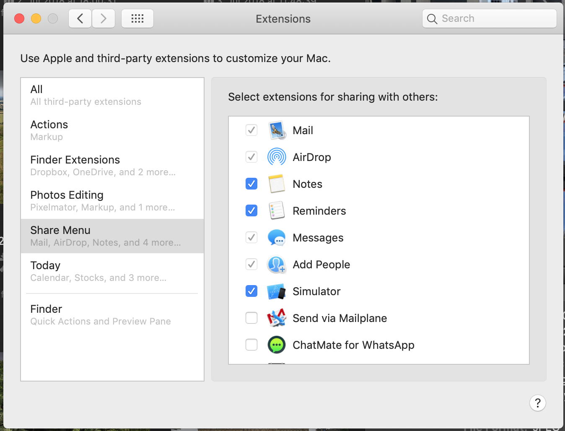The height and width of the screenshot is (431, 565).
Task: Select the Today category
Action: coord(112,271)
